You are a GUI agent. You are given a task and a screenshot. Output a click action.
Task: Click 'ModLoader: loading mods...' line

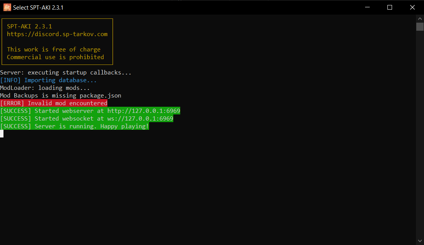(45, 88)
